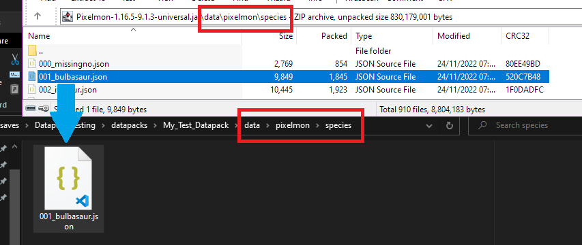Click the drive and key icon in WinRAR's status bar
582x245 pixels.
[x=38, y=108]
